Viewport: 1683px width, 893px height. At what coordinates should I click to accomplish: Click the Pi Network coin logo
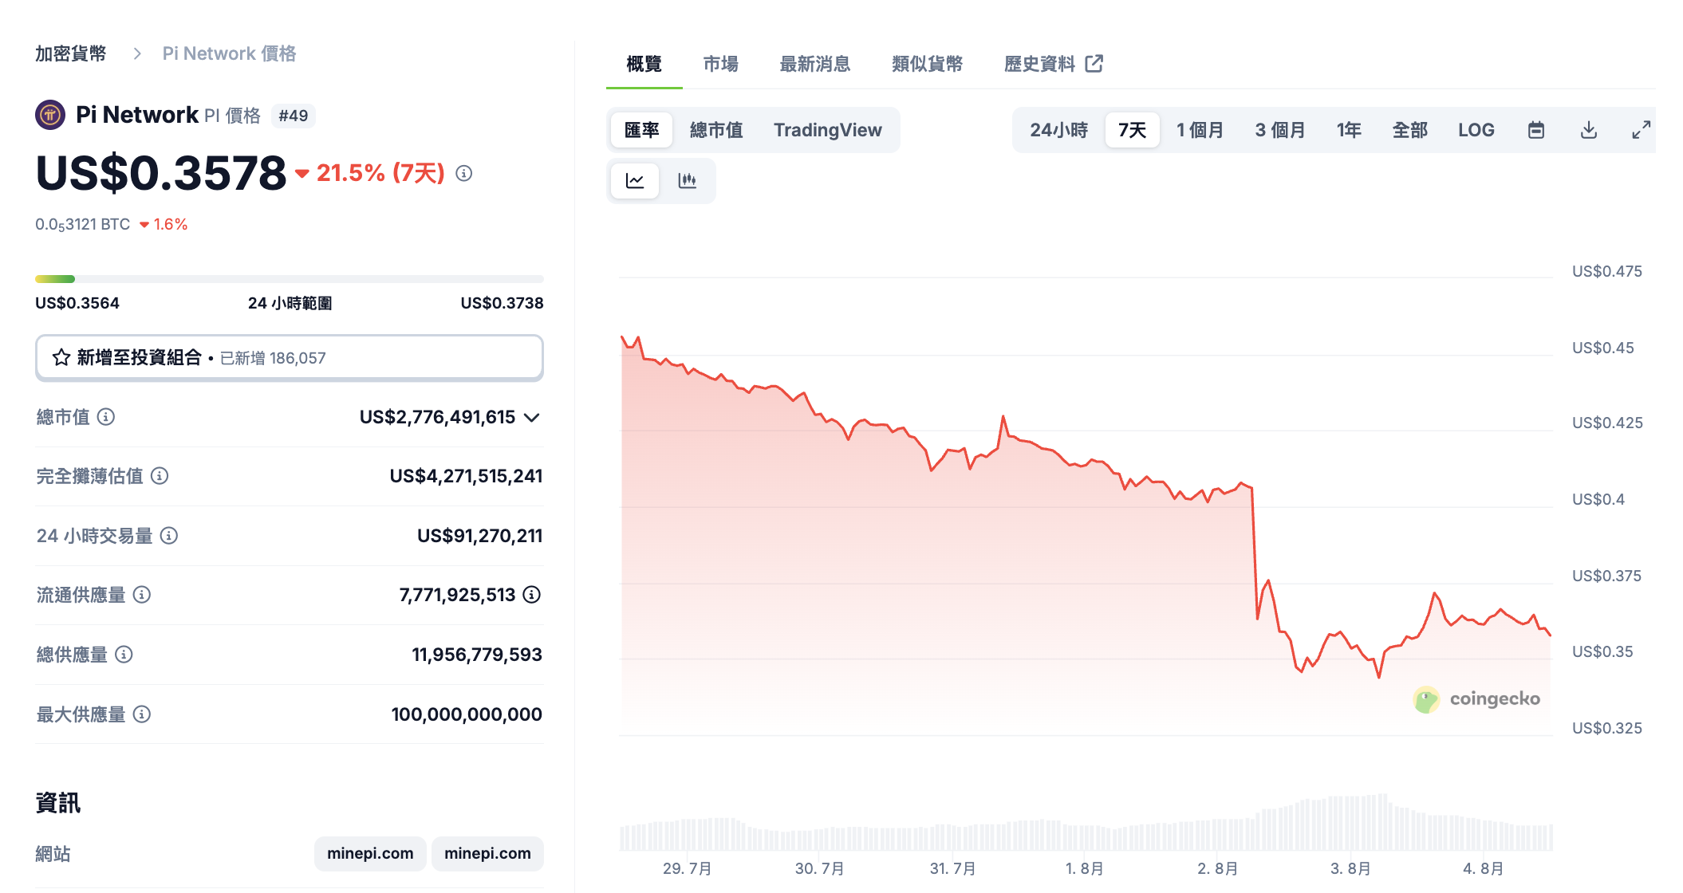click(48, 115)
